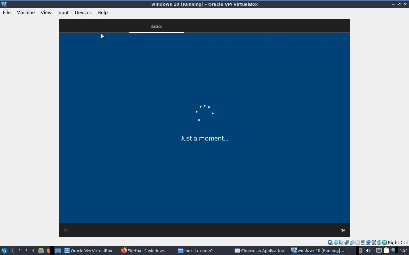Launch the file manager quick-launch icon

41,250
